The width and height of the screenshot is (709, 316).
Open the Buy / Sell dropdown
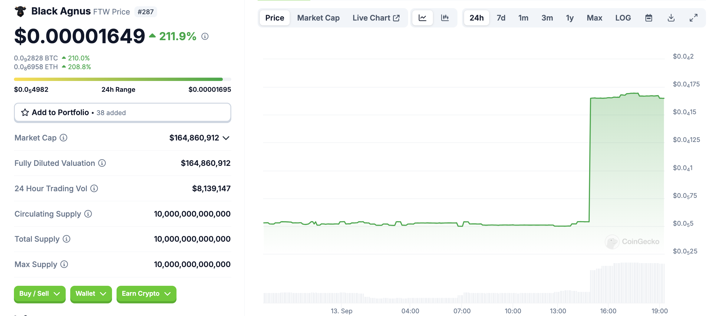point(40,294)
